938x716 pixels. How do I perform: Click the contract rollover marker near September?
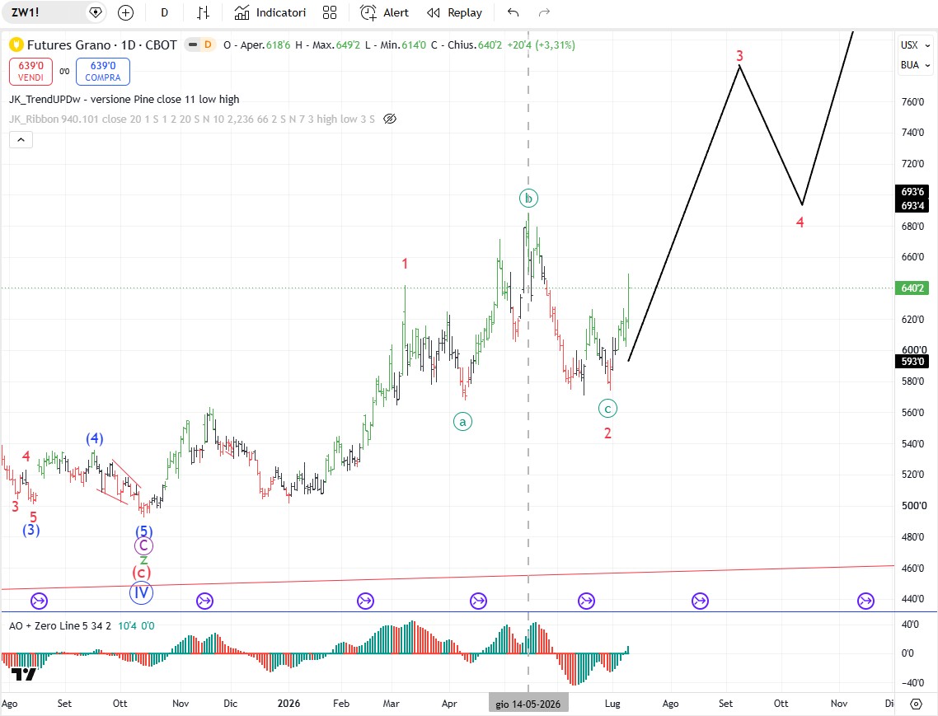pyautogui.click(x=39, y=601)
